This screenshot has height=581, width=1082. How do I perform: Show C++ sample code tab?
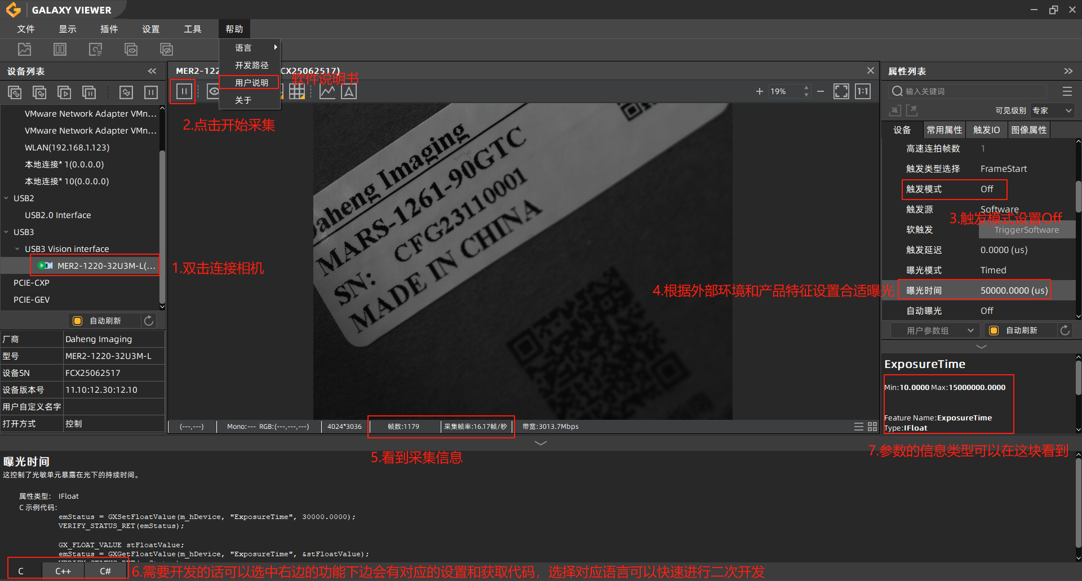coord(63,571)
